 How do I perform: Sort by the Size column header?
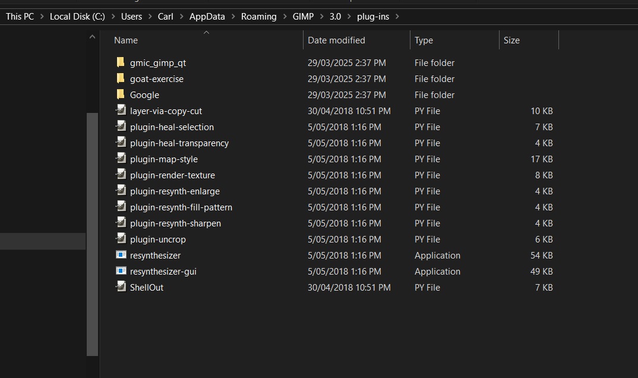(511, 40)
